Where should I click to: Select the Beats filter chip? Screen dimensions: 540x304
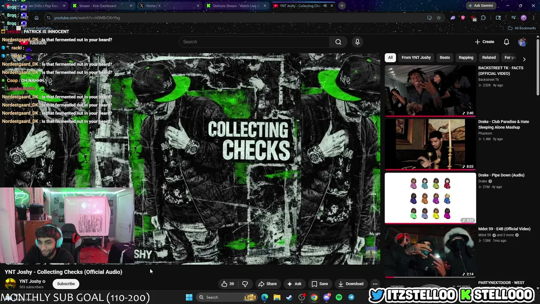tap(445, 57)
